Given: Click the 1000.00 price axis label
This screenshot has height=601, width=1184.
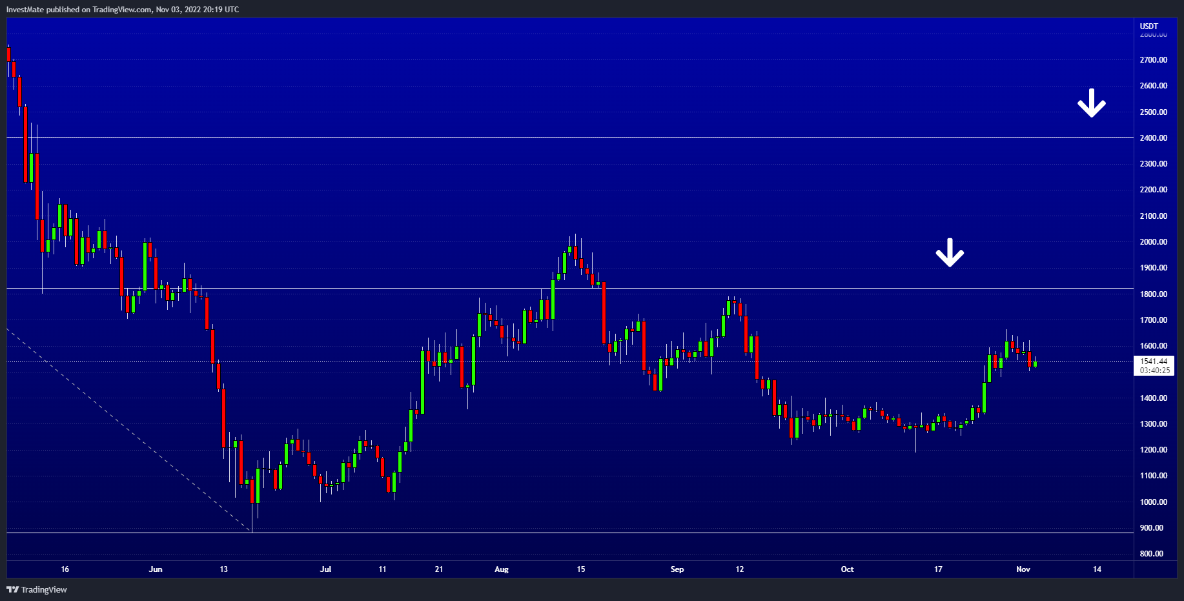Looking at the screenshot, I should [x=1154, y=502].
